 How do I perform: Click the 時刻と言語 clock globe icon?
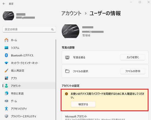pyautogui.click(x=6, y=93)
